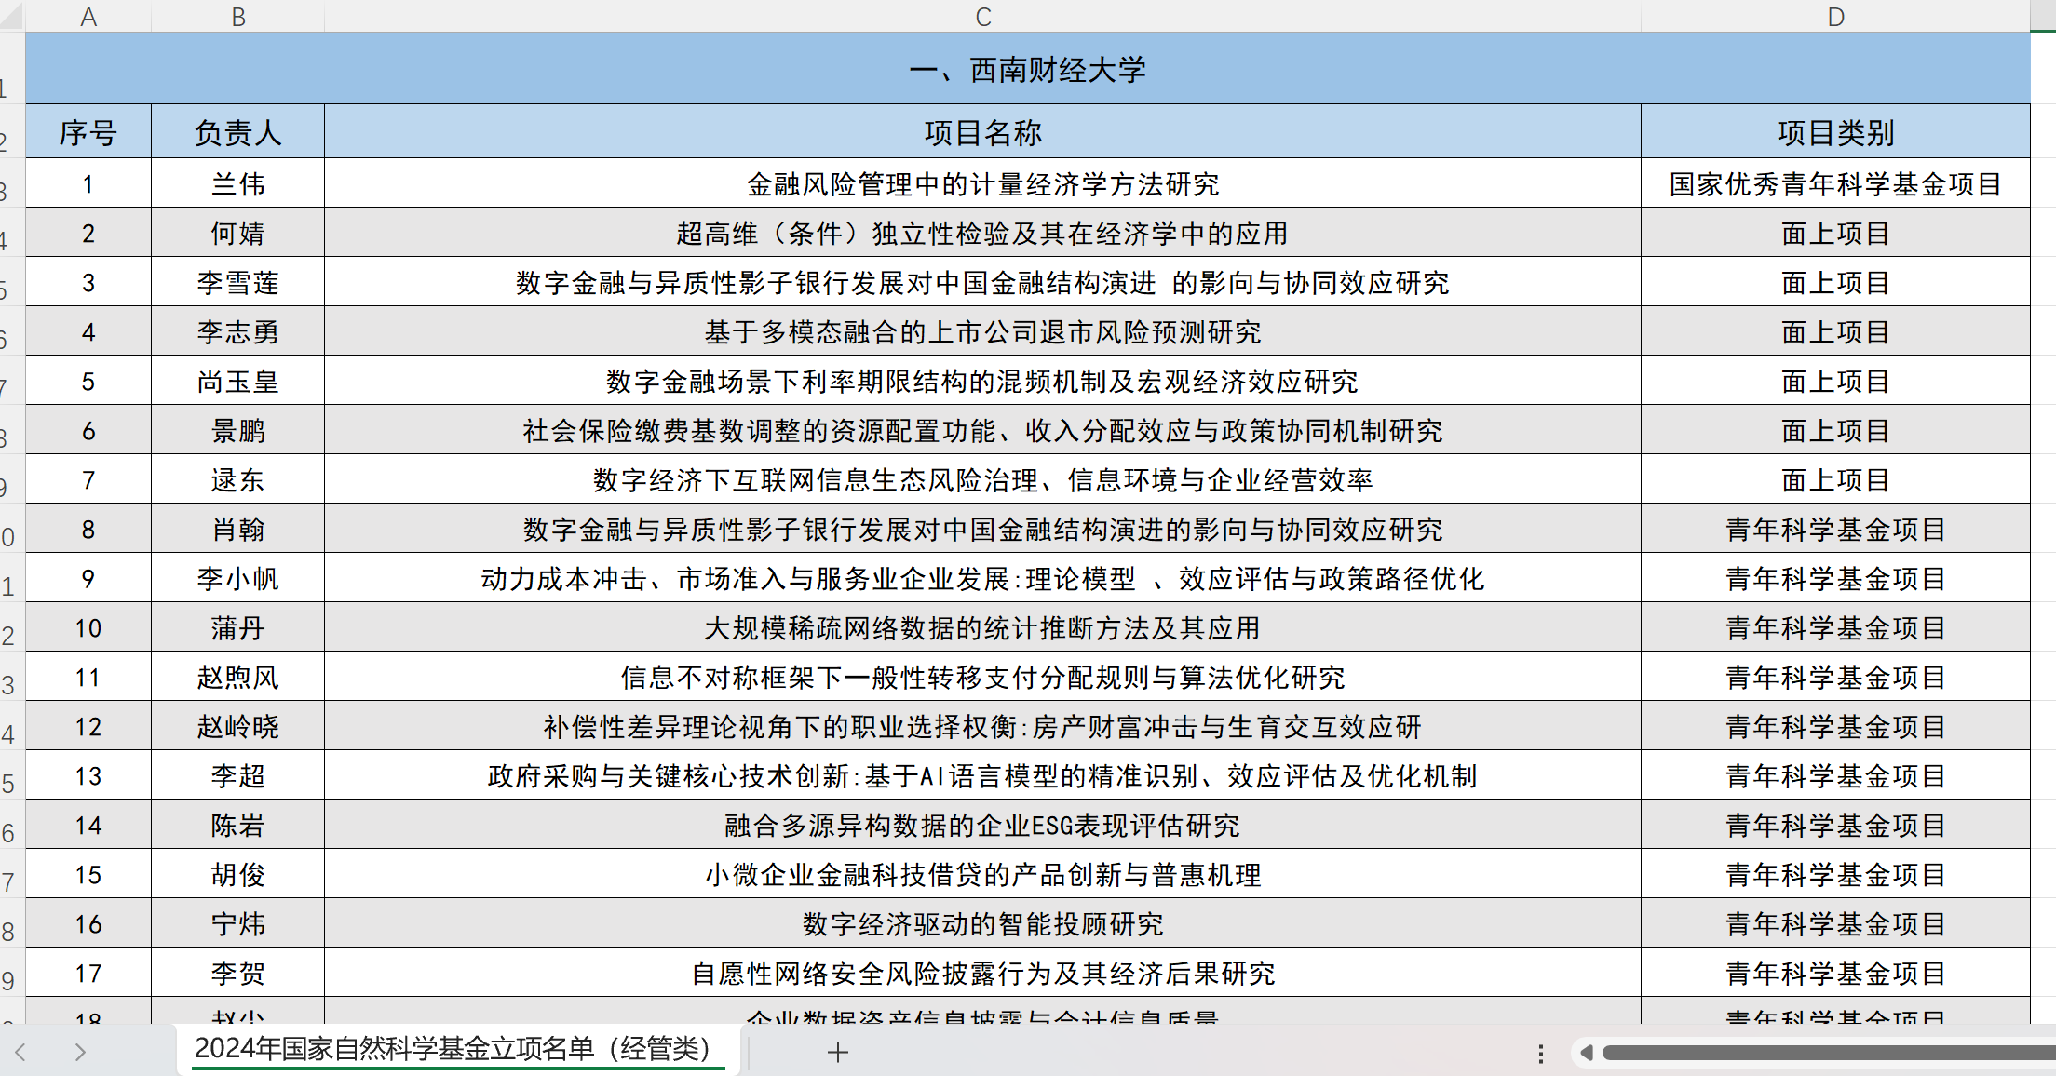The width and height of the screenshot is (2056, 1076).
Task: Click the add new sheet plus icon
Action: (x=837, y=1052)
